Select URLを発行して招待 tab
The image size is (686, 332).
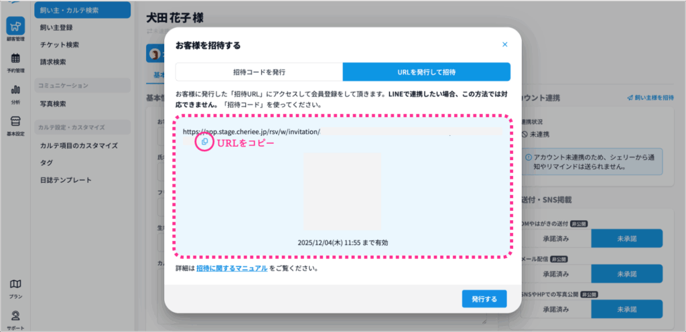pyautogui.click(x=426, y=72)
